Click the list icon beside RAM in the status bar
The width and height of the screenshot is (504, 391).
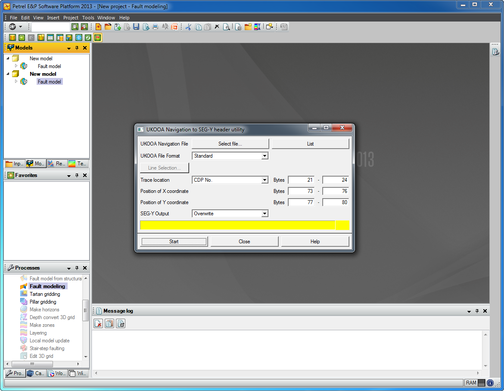click(x=482, y=383)
